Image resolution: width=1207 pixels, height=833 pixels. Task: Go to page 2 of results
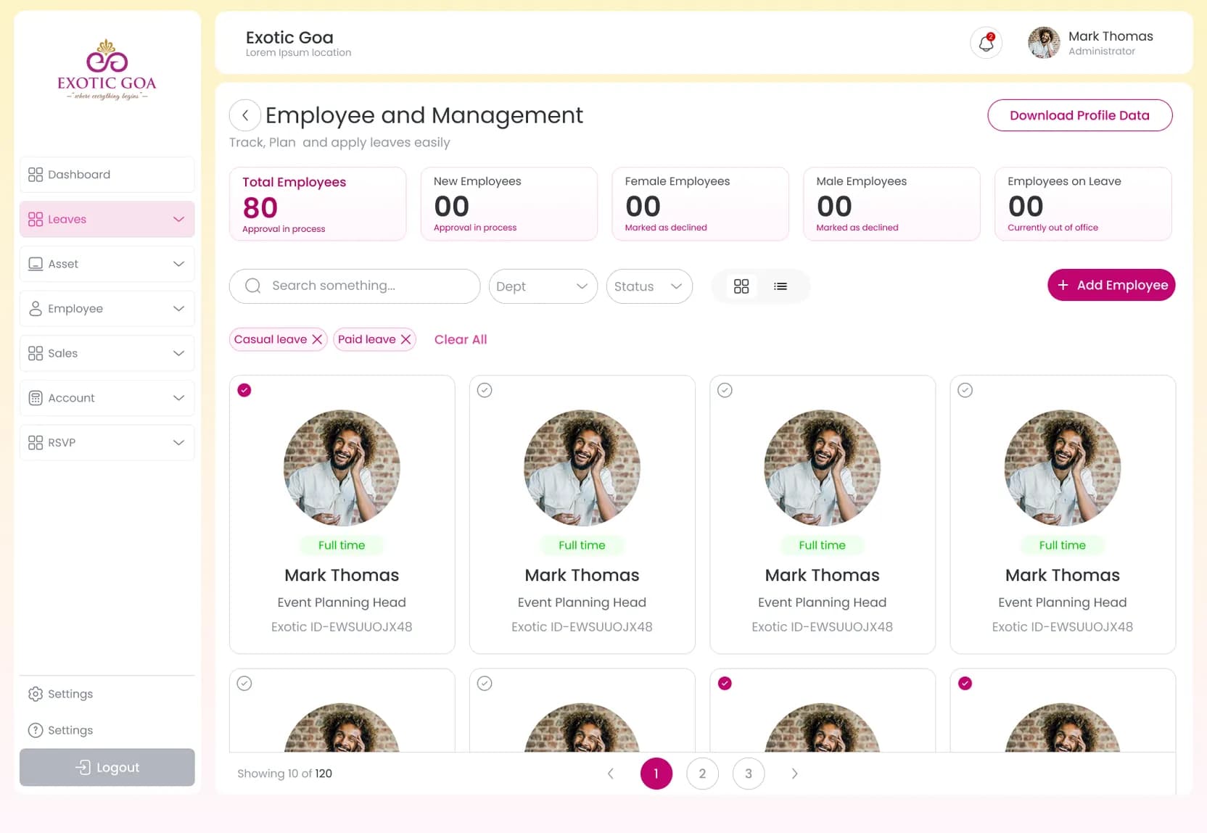point(702,774)
